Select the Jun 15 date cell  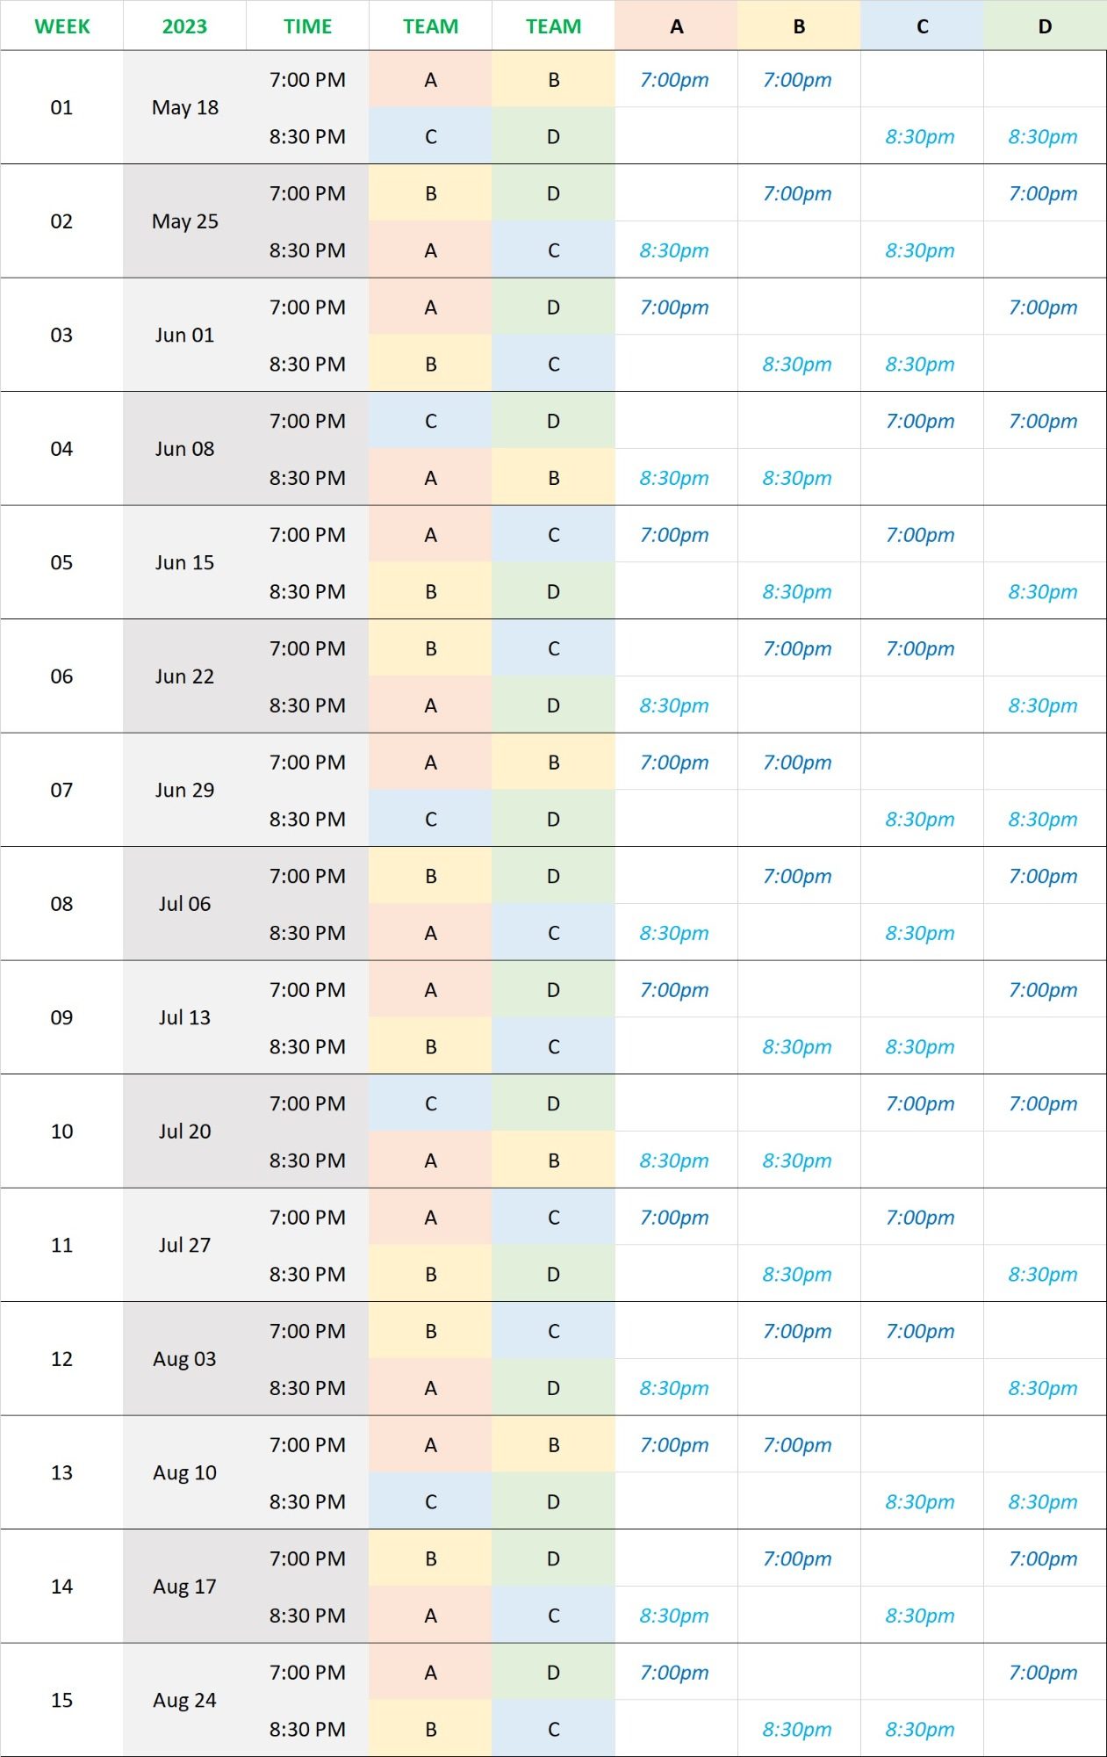click(184, 562)
